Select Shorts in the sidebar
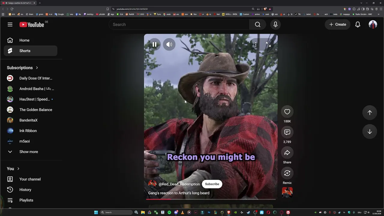384x216 pixels. [x=31, y=51]
